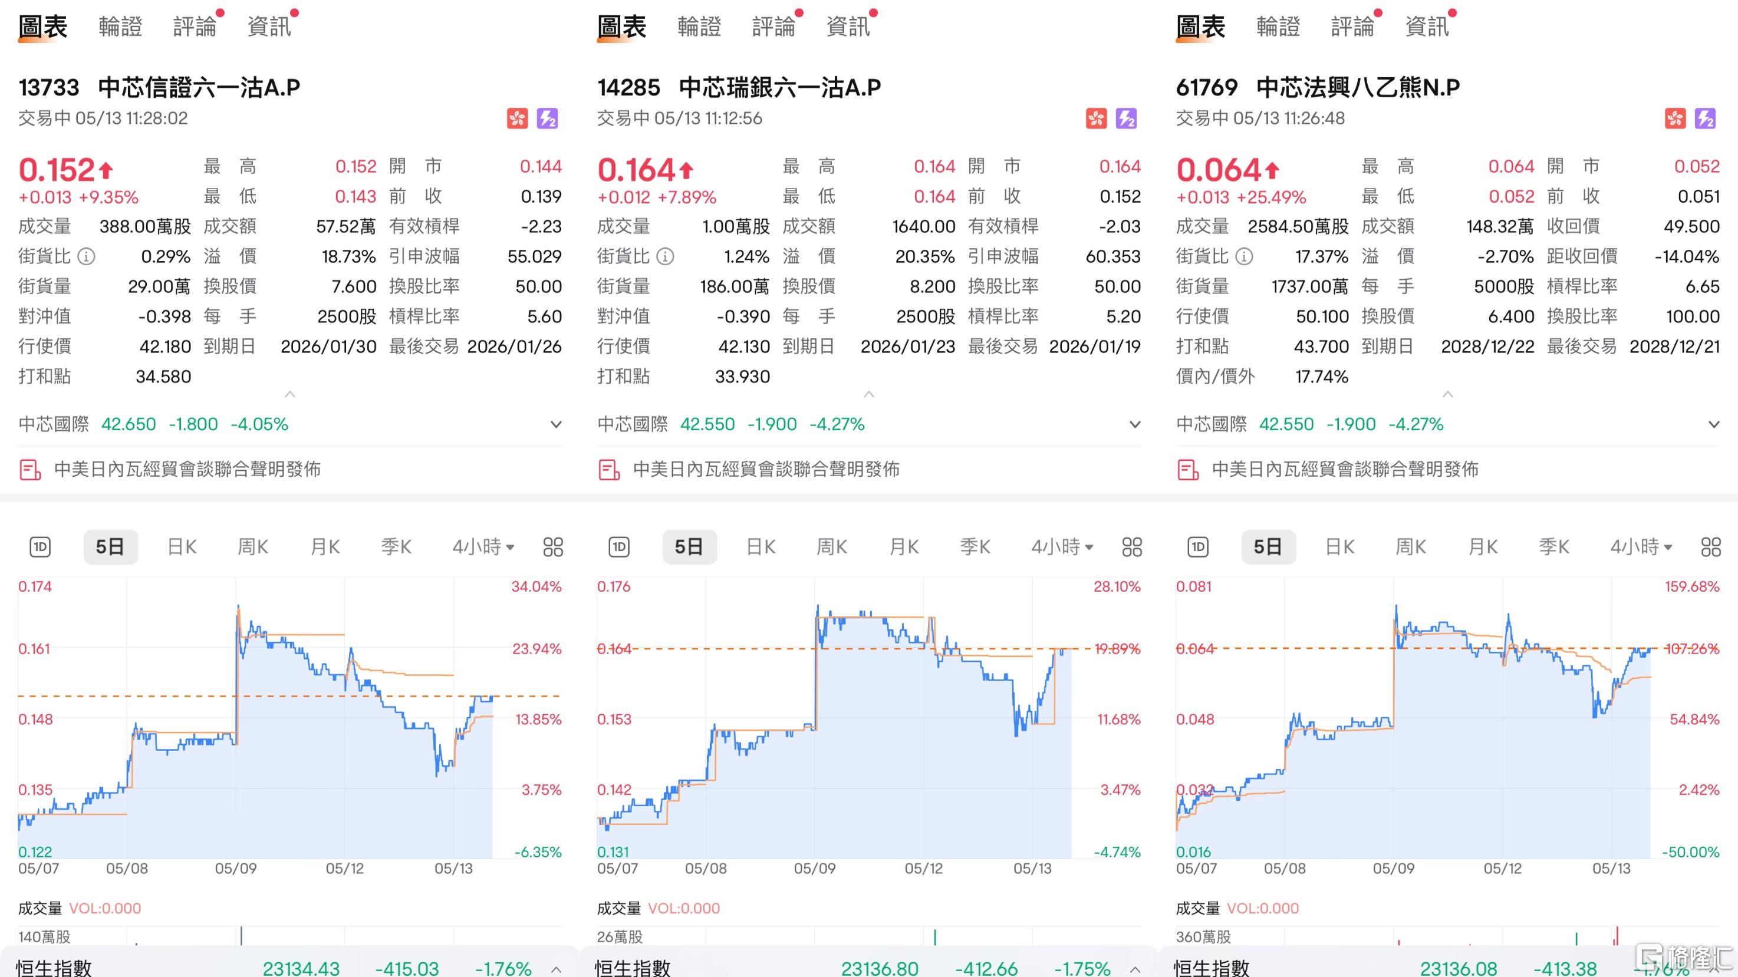Tap the 61769 five-day price chart
1738x977 pixels.
(1448, 718)
